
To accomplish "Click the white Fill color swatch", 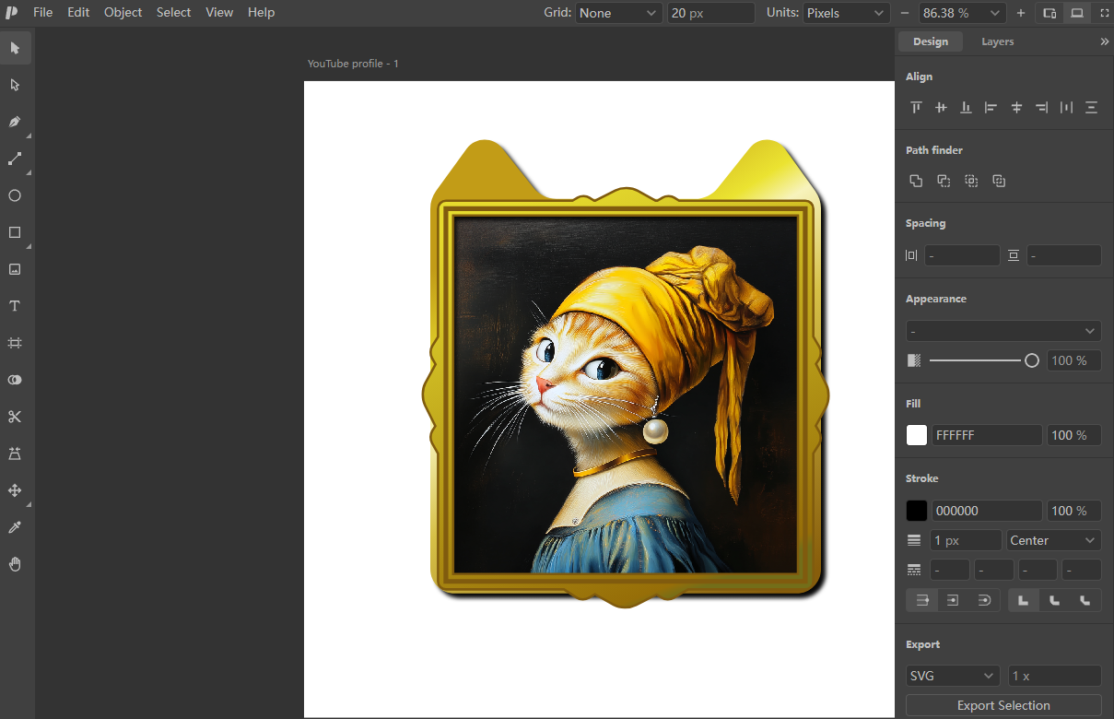I will (x=917, y=435).
